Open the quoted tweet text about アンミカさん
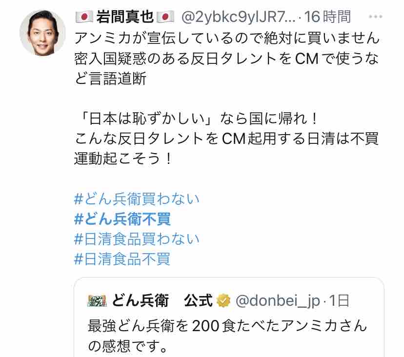The width and height of the screenshot is (404, 357). pyautogui.click(x=227, y=336)
